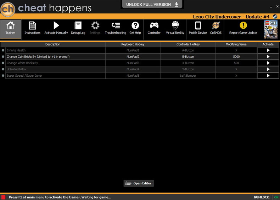Select the A-Button controller hotkey cell
The height and width of the screenshot is (200, 280).
coord(188,51)
